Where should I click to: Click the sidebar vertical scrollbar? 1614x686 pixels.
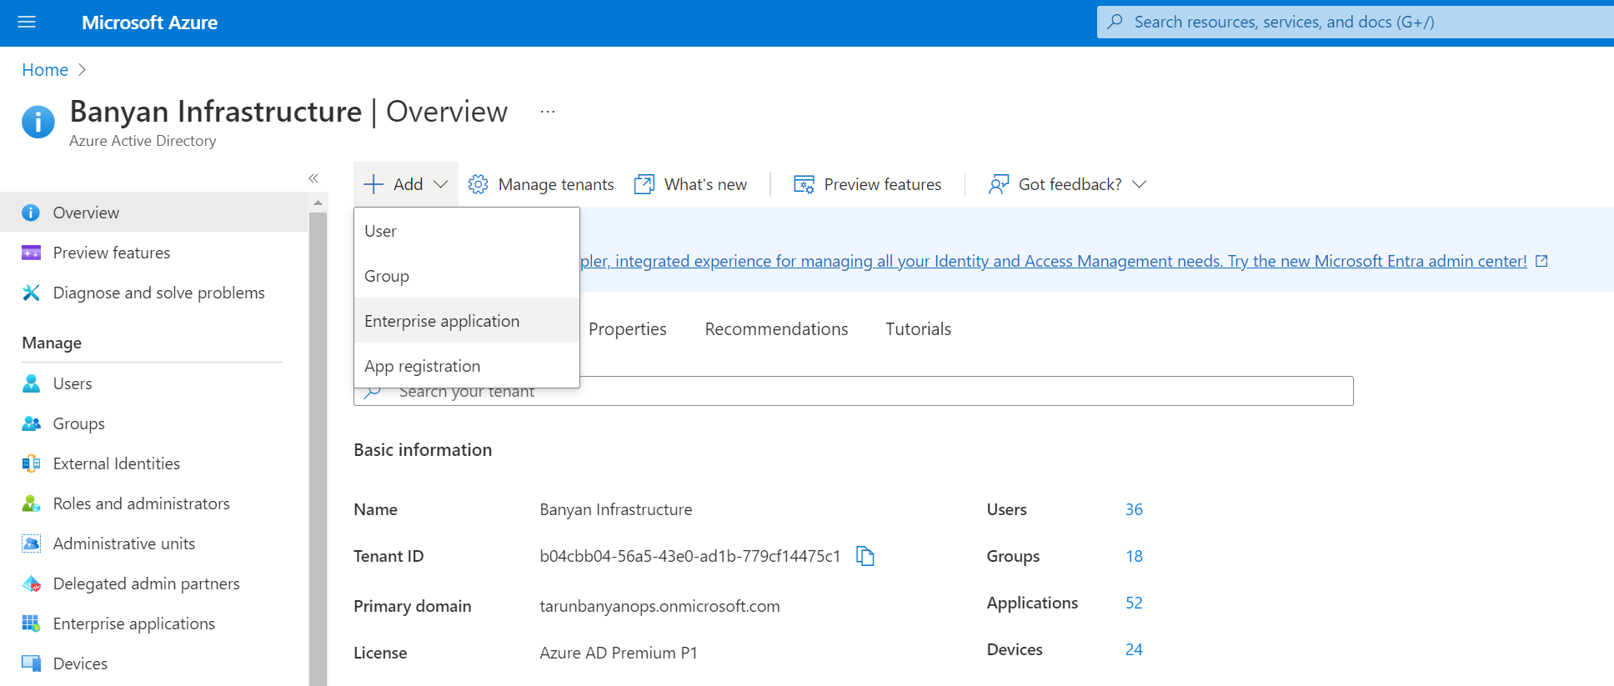coord(318,448)
